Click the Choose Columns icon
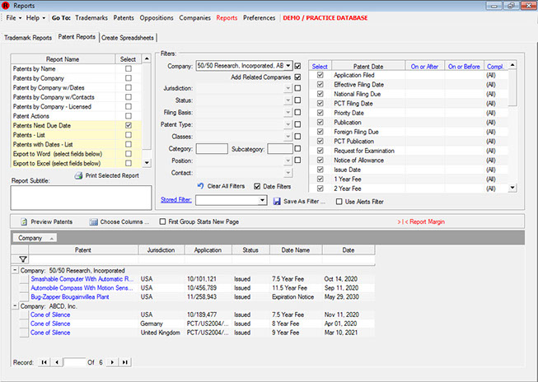538x382 pixels. tap(94, 222)
